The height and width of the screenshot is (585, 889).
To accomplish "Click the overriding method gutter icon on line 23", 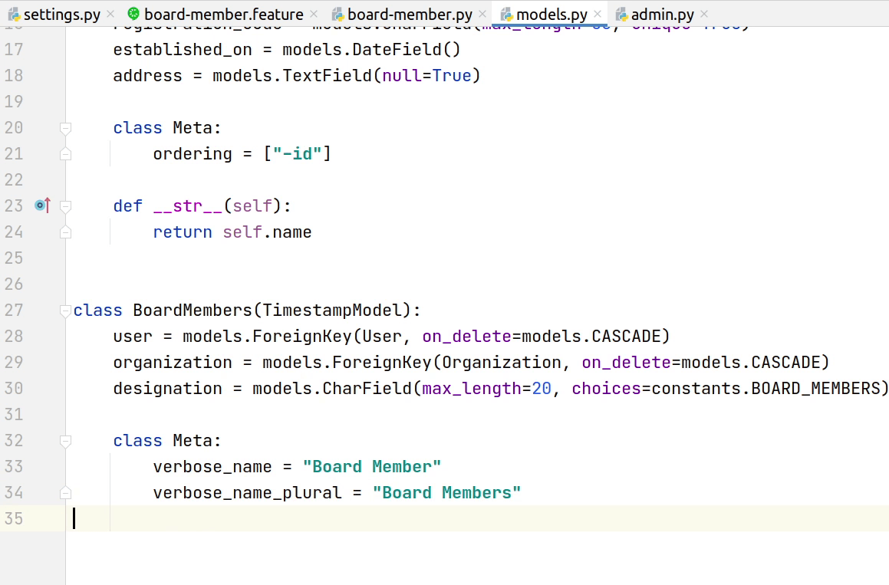I will (x=42, y=205).
